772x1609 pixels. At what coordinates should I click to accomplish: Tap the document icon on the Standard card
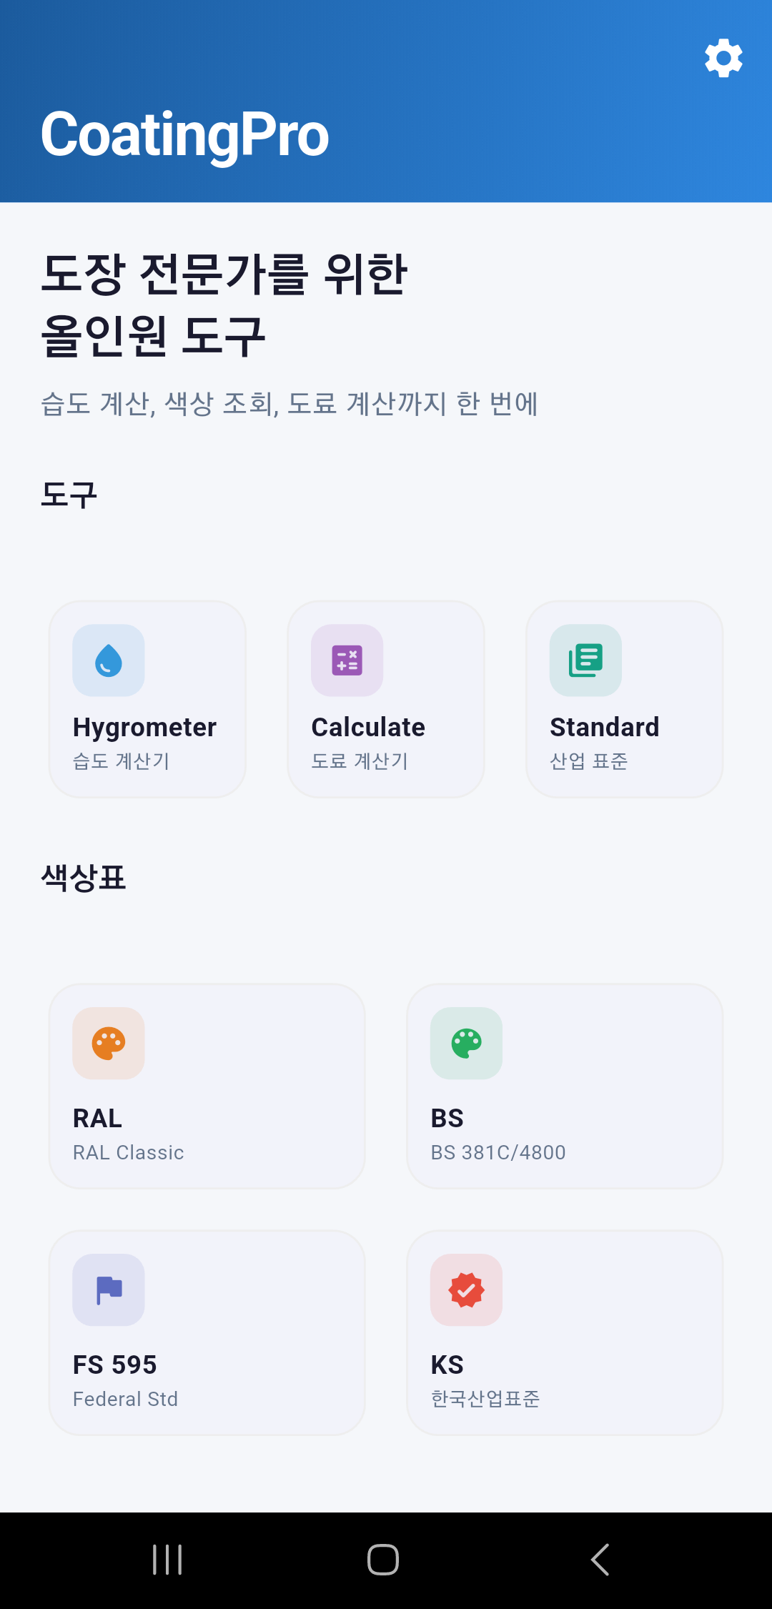coord(585,660)
